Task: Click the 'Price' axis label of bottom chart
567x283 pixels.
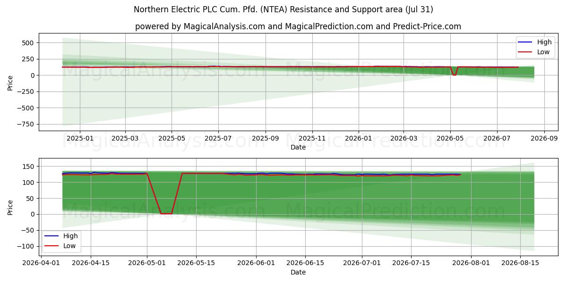Action: pos(10,208)
